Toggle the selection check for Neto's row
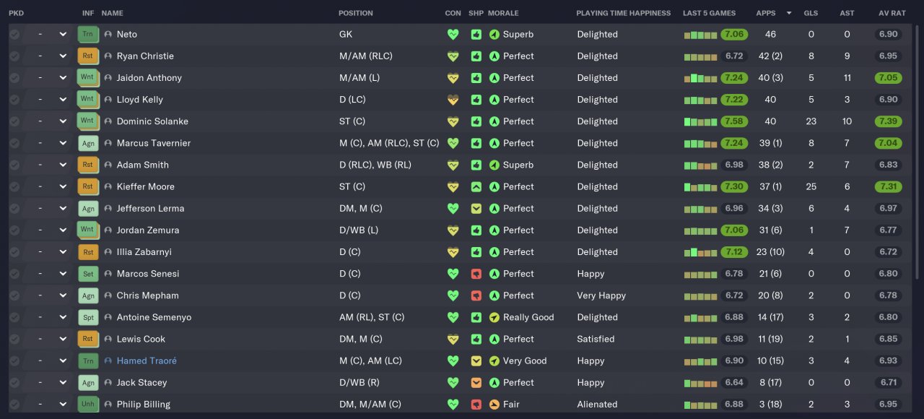This screenshot has height=419, width=924. click(14, 34)
